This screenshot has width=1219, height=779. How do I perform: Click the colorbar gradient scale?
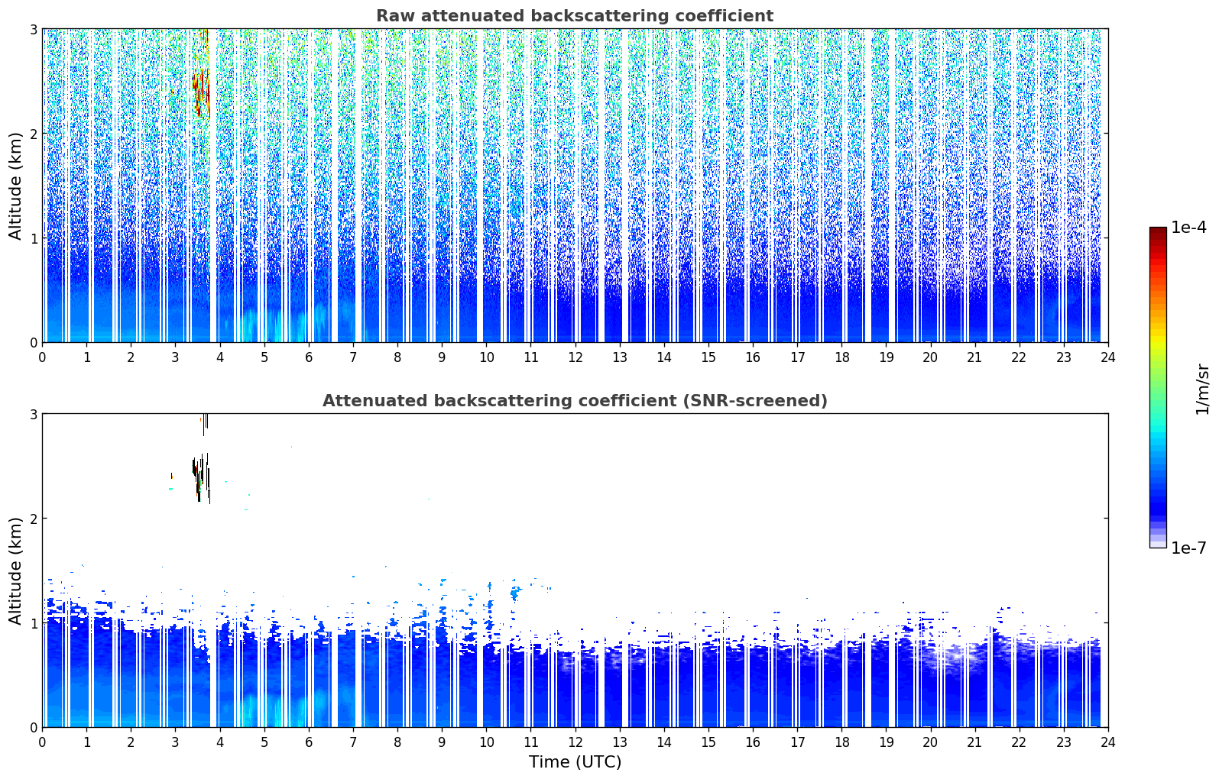[1157, 387]
